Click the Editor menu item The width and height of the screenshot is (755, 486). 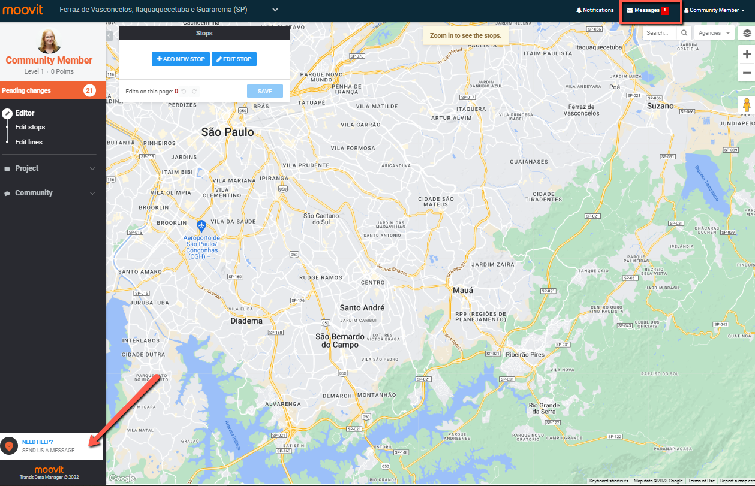click(x=25, y=113)
